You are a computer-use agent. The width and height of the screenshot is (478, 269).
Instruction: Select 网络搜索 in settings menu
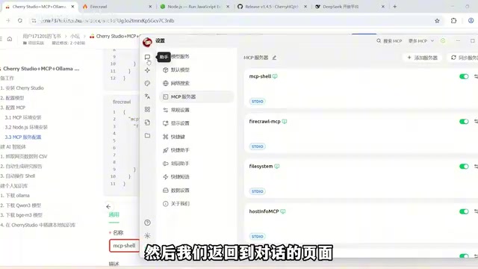click(x=196, y=83)
